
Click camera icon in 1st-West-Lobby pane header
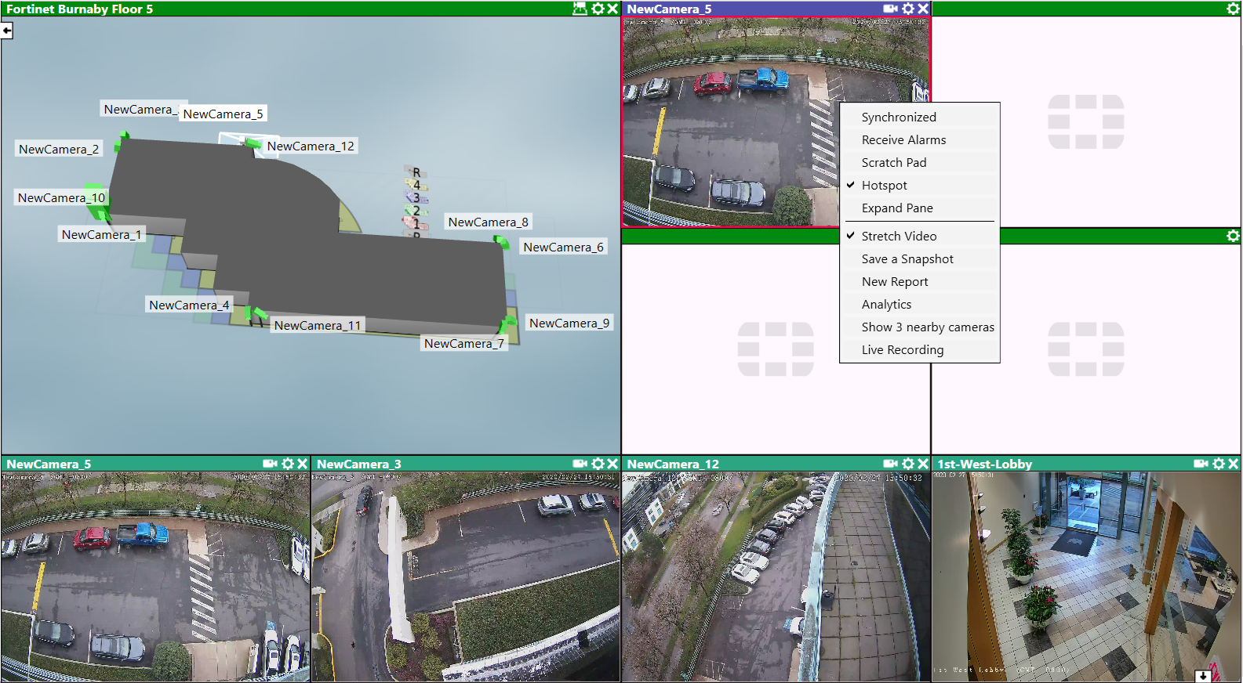(1201, 464)
